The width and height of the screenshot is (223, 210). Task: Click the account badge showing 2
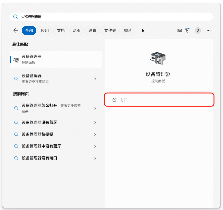[x=198, y=31]
